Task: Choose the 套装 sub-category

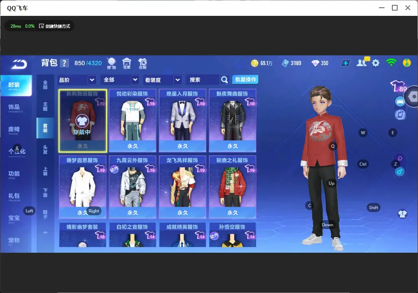Action: [45, 128]
